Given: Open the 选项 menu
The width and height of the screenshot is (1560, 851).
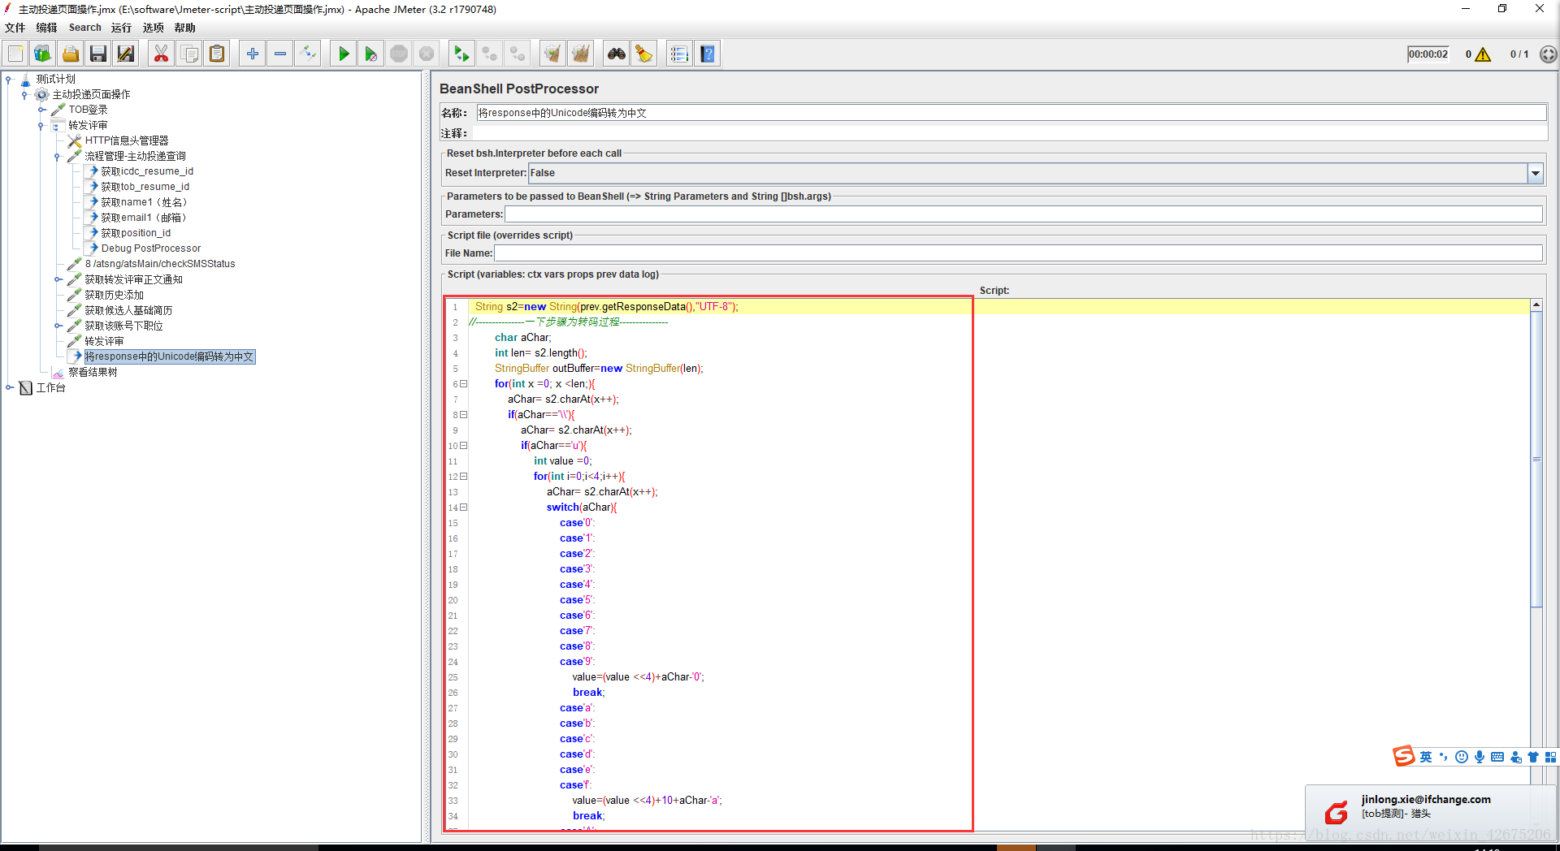Looking at the screenshot, I should tap(153, 28).
